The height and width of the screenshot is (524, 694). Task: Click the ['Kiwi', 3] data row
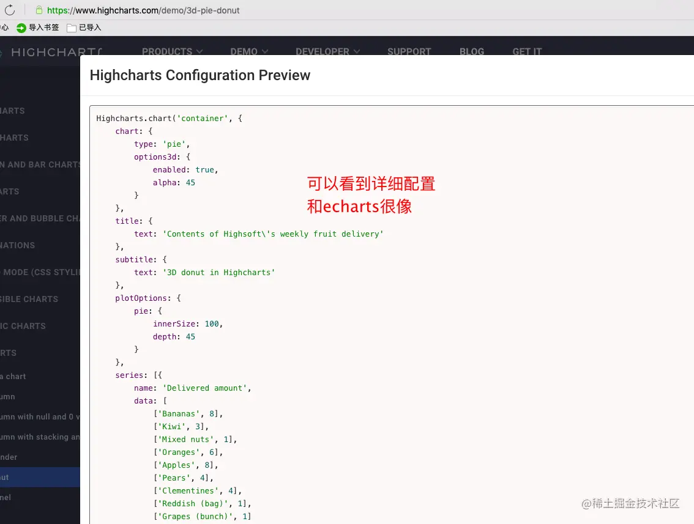tap(181, 426)
